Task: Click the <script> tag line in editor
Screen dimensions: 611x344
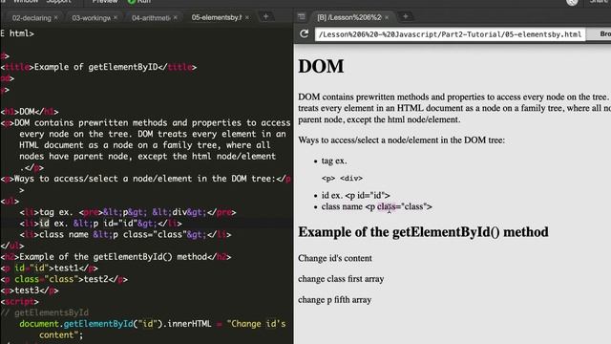Action: click(x=19, y=302)
